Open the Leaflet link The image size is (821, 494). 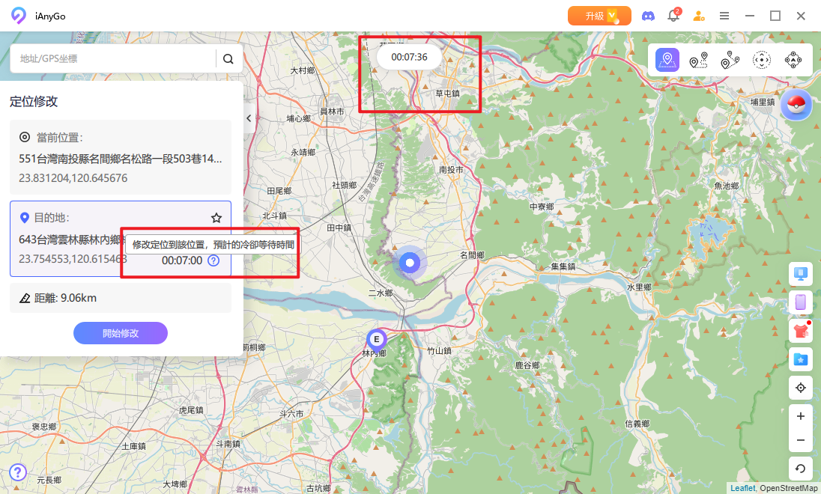pos(742,488)
